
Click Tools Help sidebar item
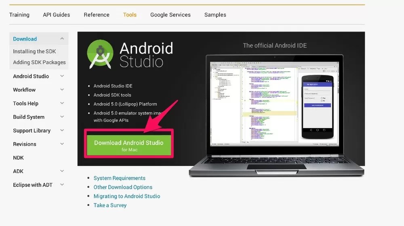click(x=25, y=104)
